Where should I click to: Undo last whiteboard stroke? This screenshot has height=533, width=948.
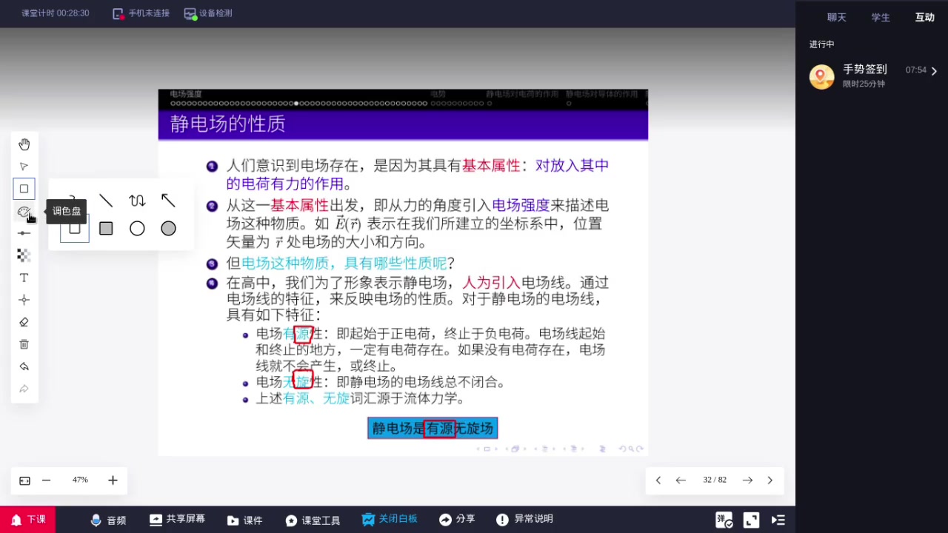(x=24, y=366)
